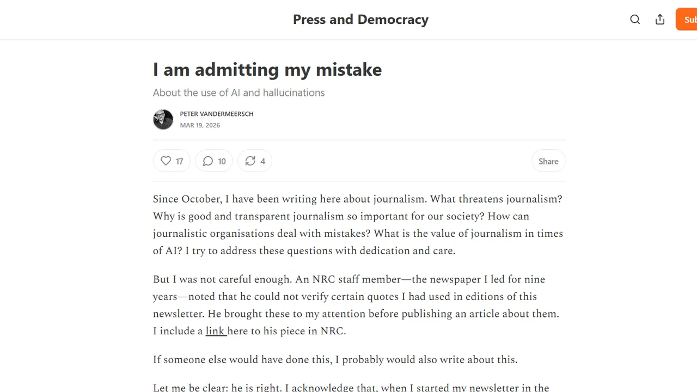Screen dimensions: 697x392
Task: Click the "I am admitting my mistake" headline
Action: [x=267, y=70]
